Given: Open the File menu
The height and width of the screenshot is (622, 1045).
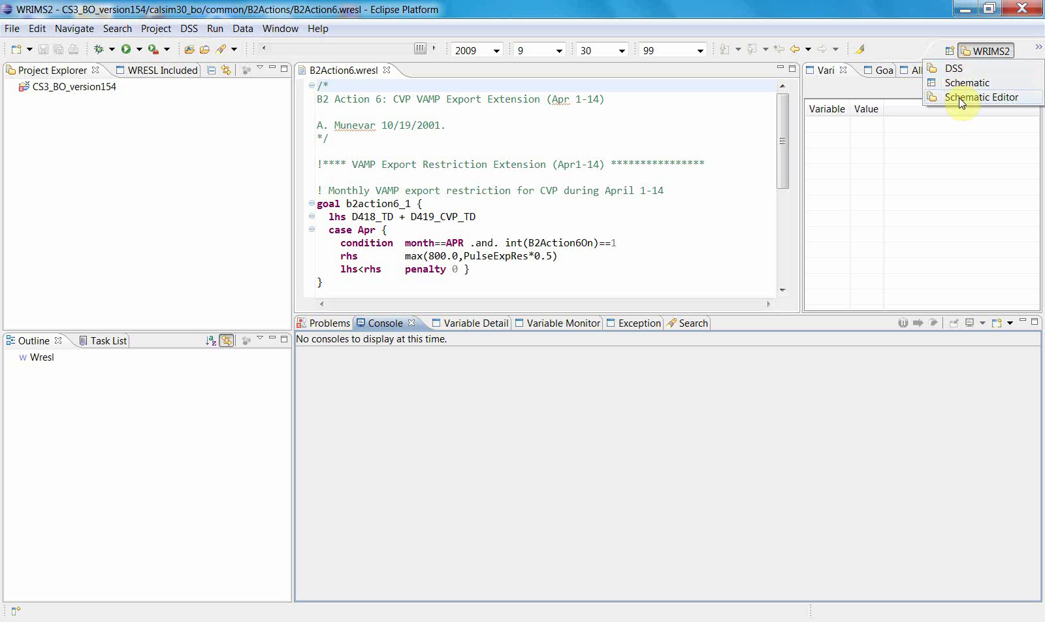Looking at the screenshot, I should point(12,29).
